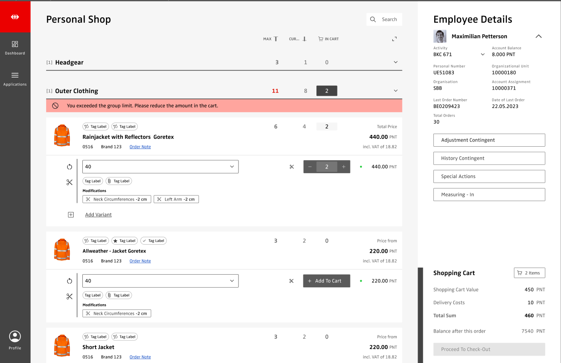Viewport: 561px width, 363px height.
Task: Open the Activity dropdown BKC 671
Action: (x=483, y=54)
